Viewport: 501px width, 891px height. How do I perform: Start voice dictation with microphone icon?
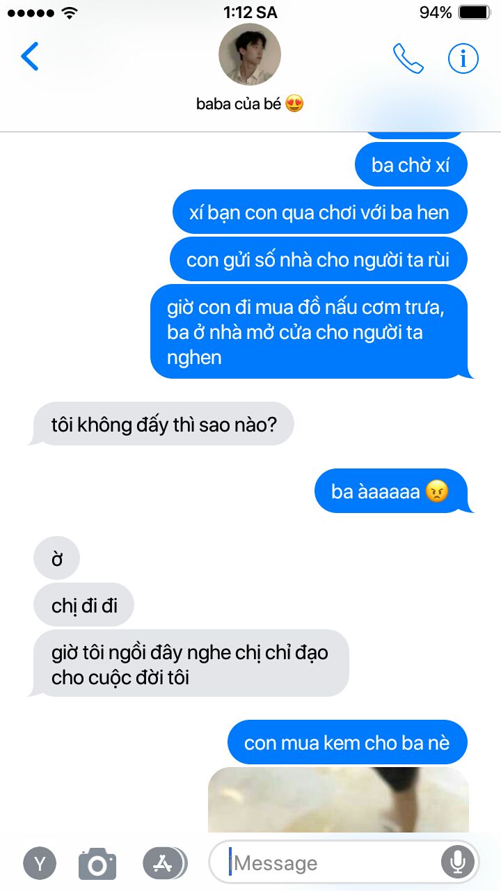click(x=457, y=863)
